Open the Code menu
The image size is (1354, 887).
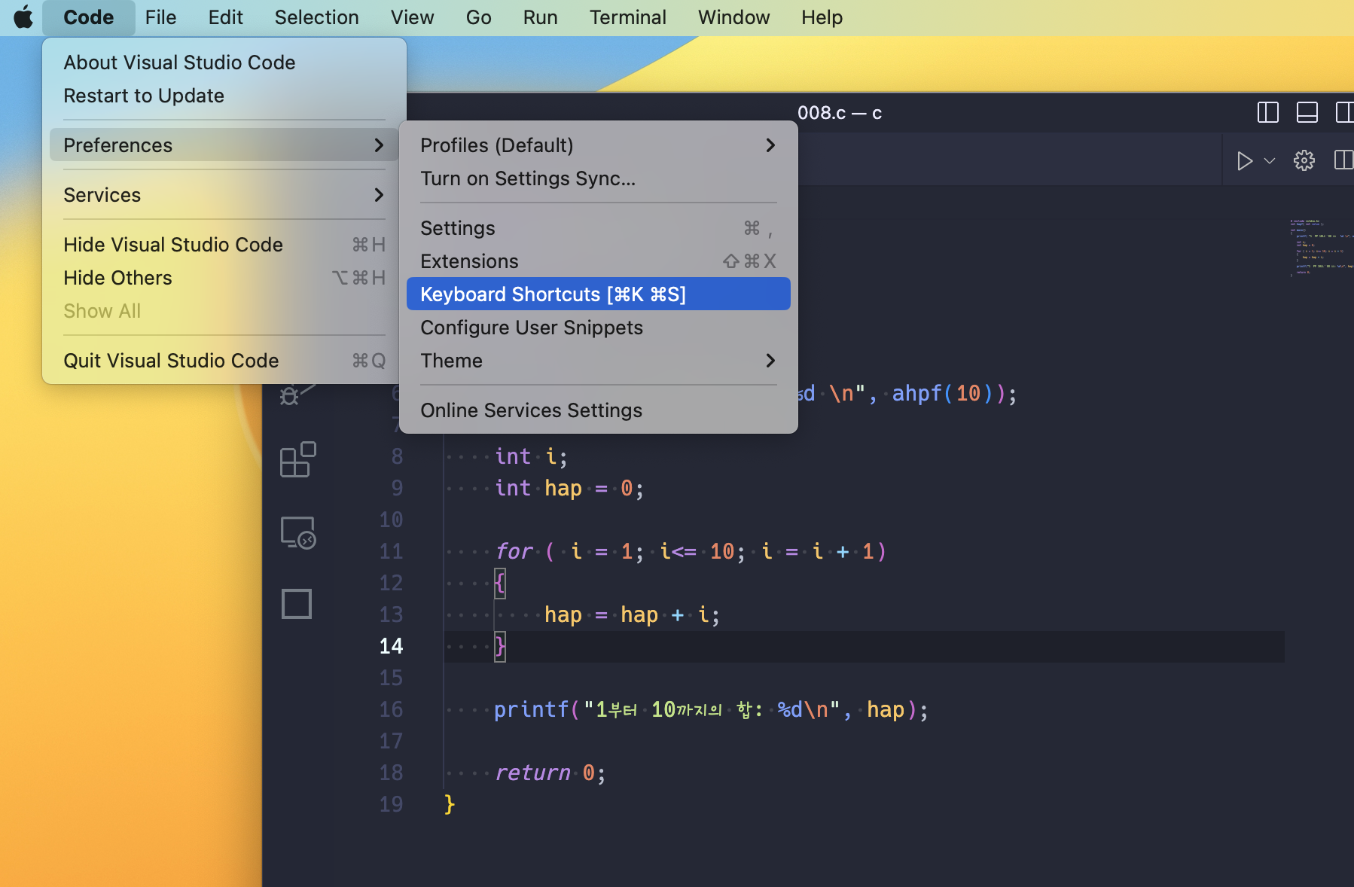point(89,17)
